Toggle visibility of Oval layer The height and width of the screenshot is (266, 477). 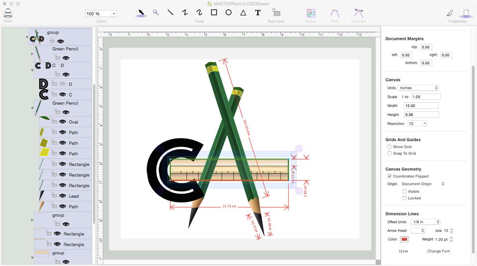(63, 122)
